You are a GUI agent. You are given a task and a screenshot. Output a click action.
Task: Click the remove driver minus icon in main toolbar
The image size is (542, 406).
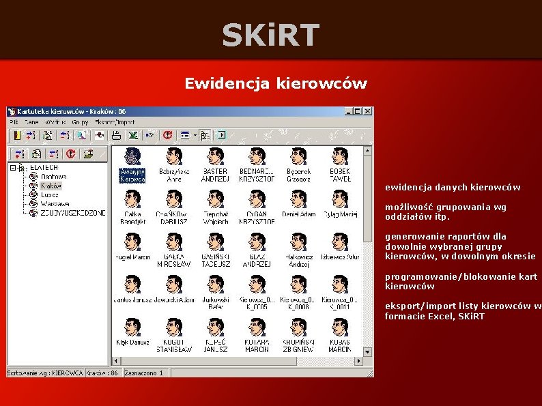click(65, 135)
